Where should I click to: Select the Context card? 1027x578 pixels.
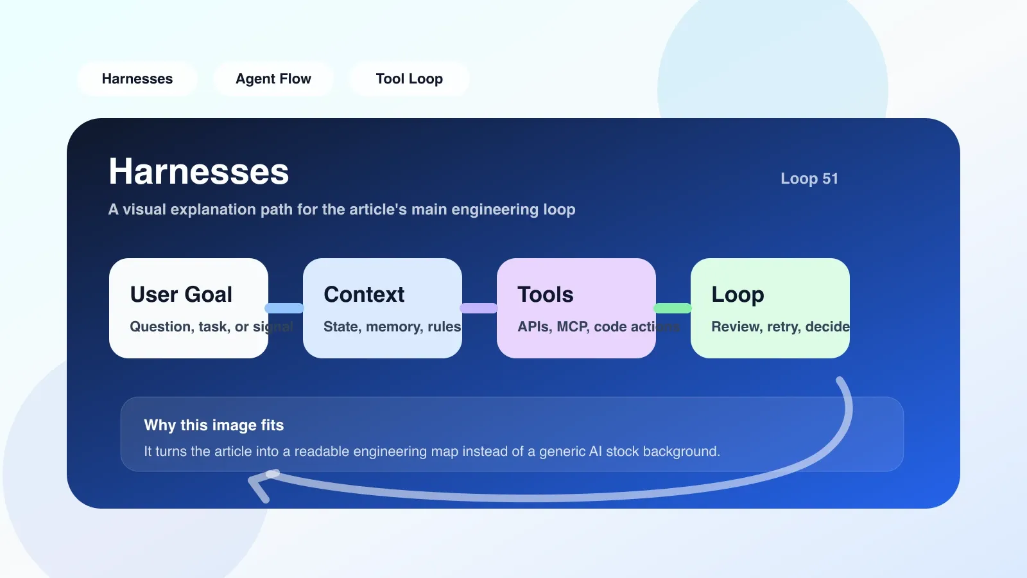(x=383, y=308)
